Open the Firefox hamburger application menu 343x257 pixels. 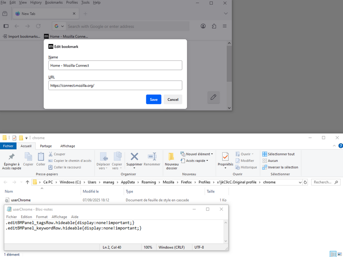click(x=224, y=26)
